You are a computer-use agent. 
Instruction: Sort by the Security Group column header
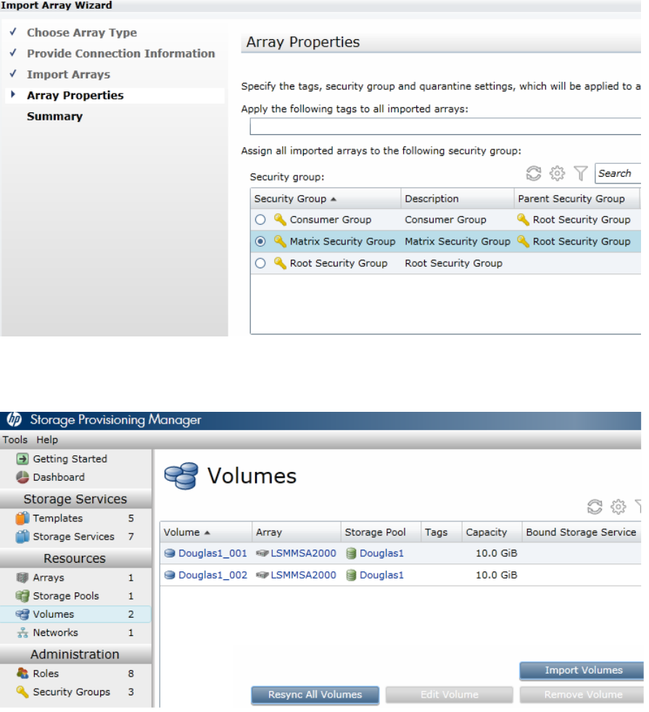pos(326,199)
